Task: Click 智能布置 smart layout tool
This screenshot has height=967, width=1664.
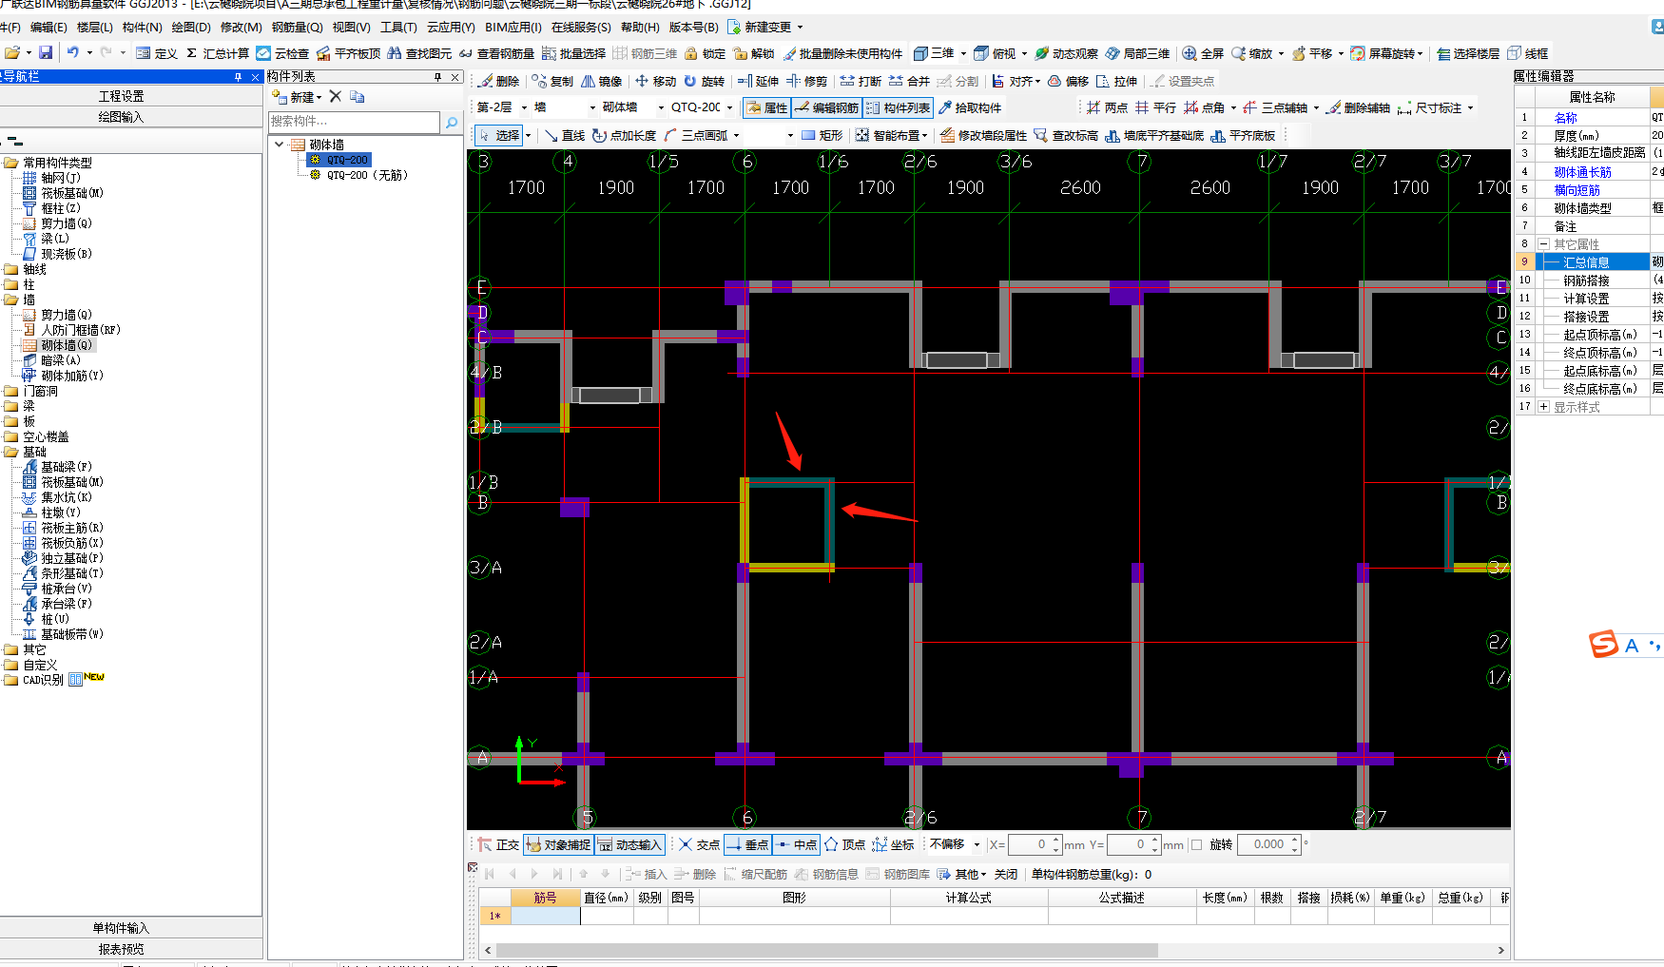Action: coord(891,135)
